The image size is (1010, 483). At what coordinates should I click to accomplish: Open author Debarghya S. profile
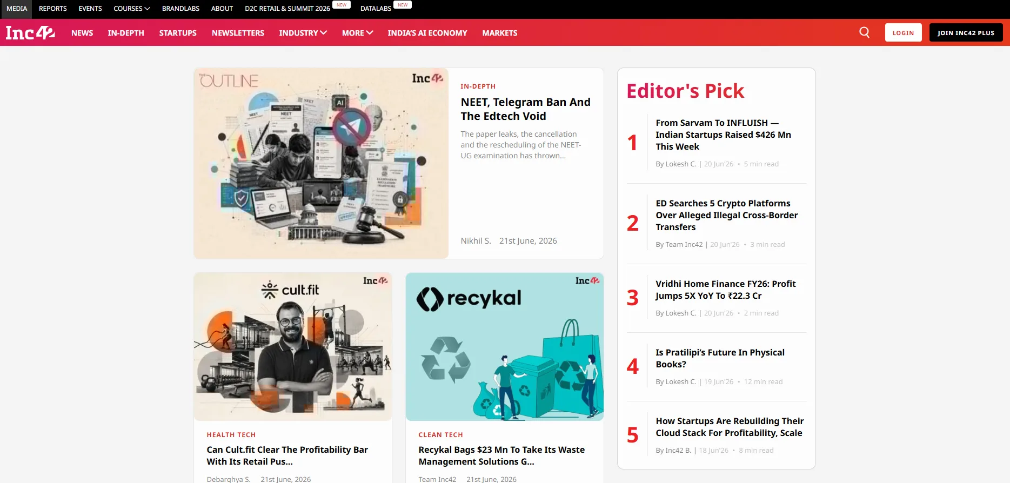click(229, 479)
